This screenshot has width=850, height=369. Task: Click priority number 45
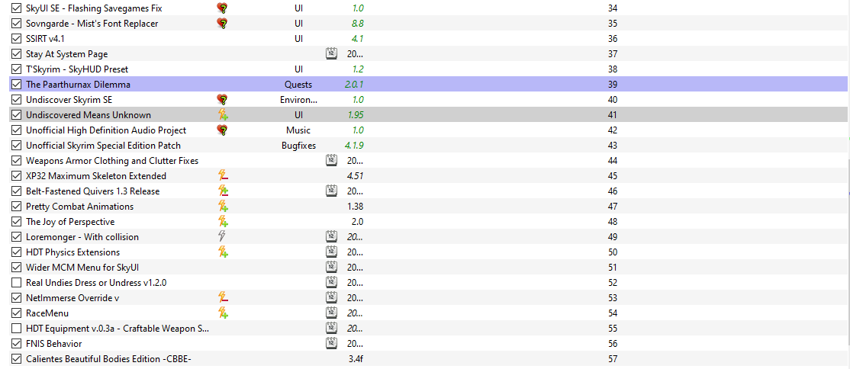pos(613,175)
